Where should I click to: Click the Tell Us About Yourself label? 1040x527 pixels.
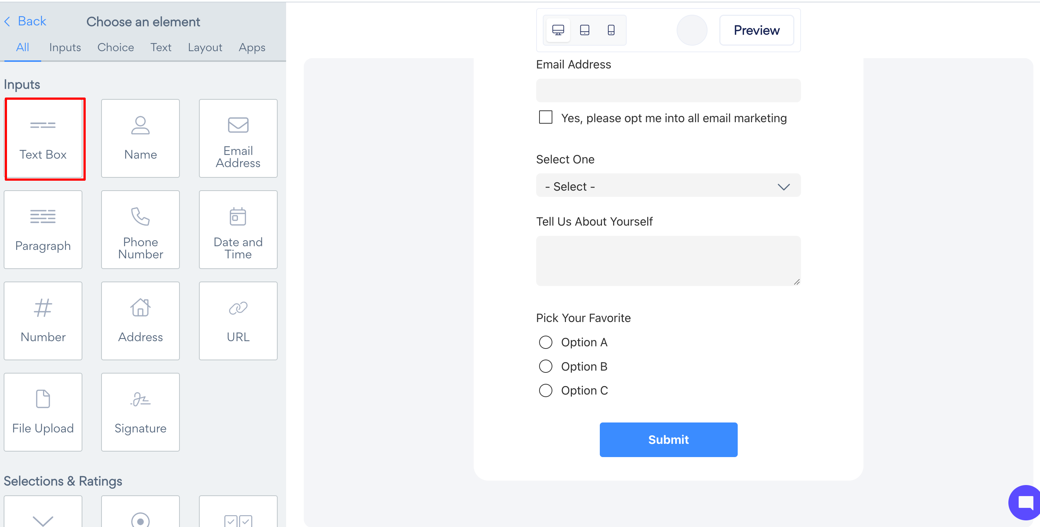pos(594,222)
